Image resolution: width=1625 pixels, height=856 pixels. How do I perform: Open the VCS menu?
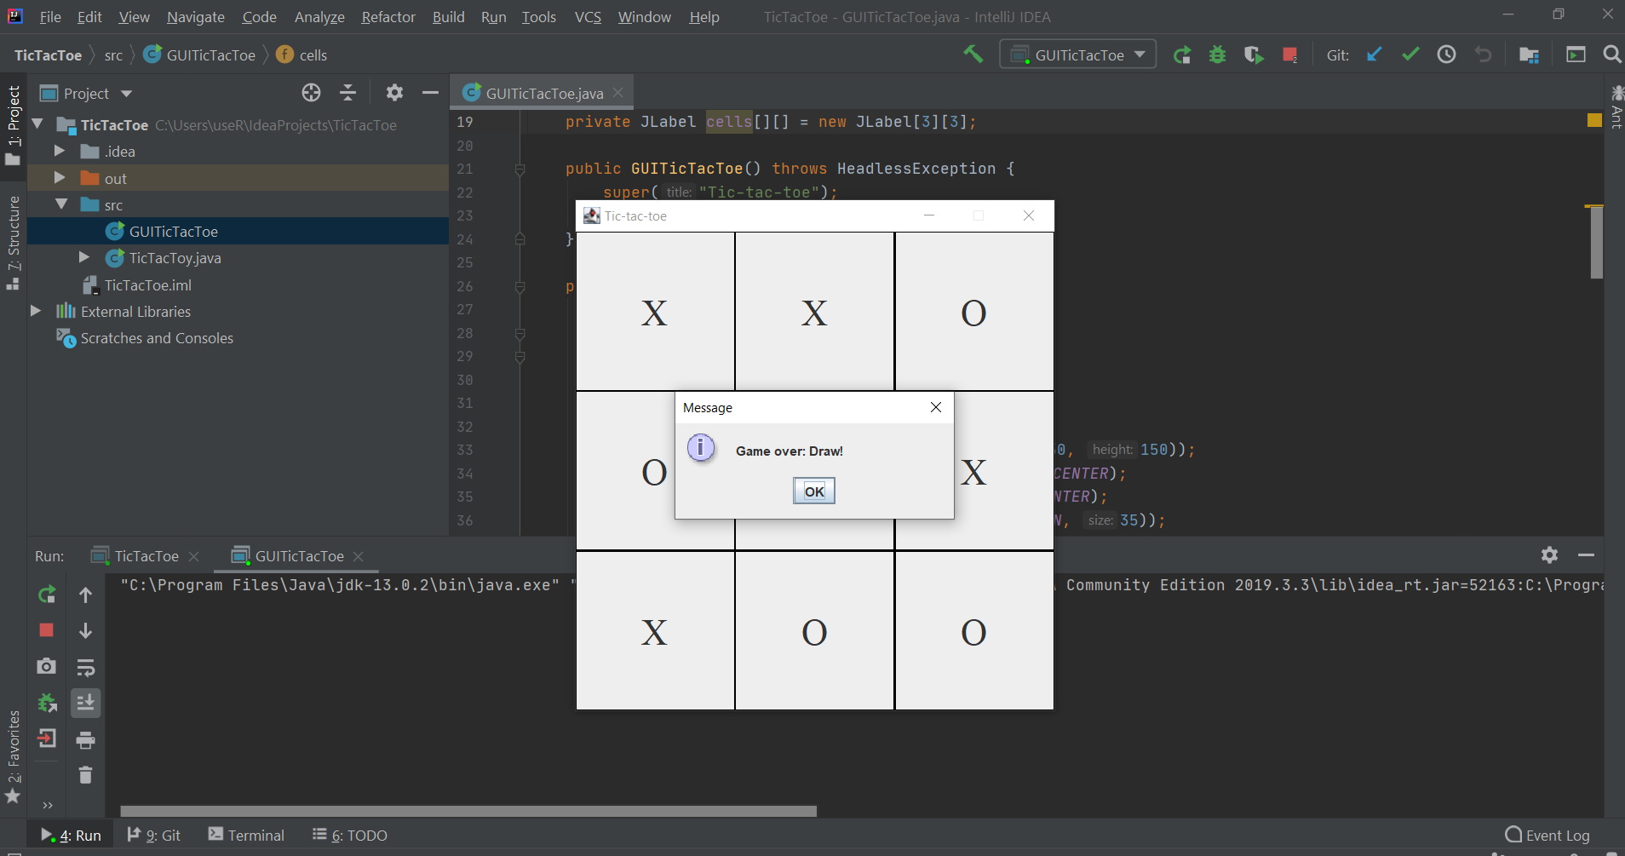588,17
